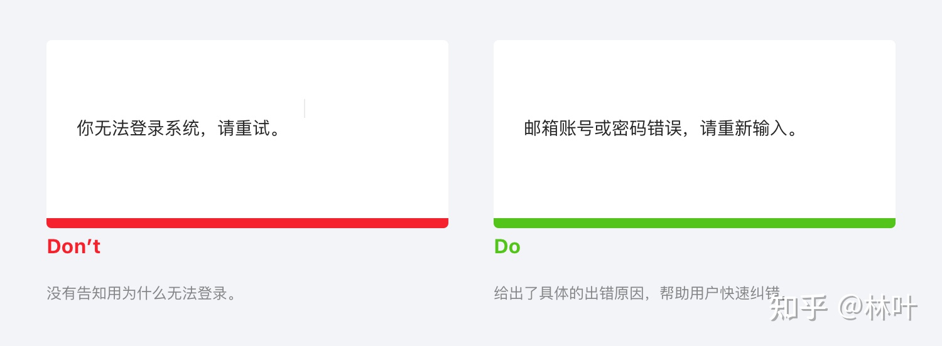Click blank space below 邮箱账号或密码错误 message

coord(695,179)
